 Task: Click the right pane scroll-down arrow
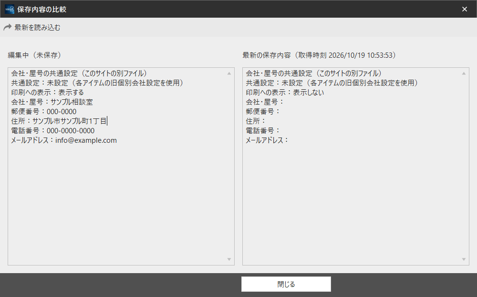coord(464,259)
